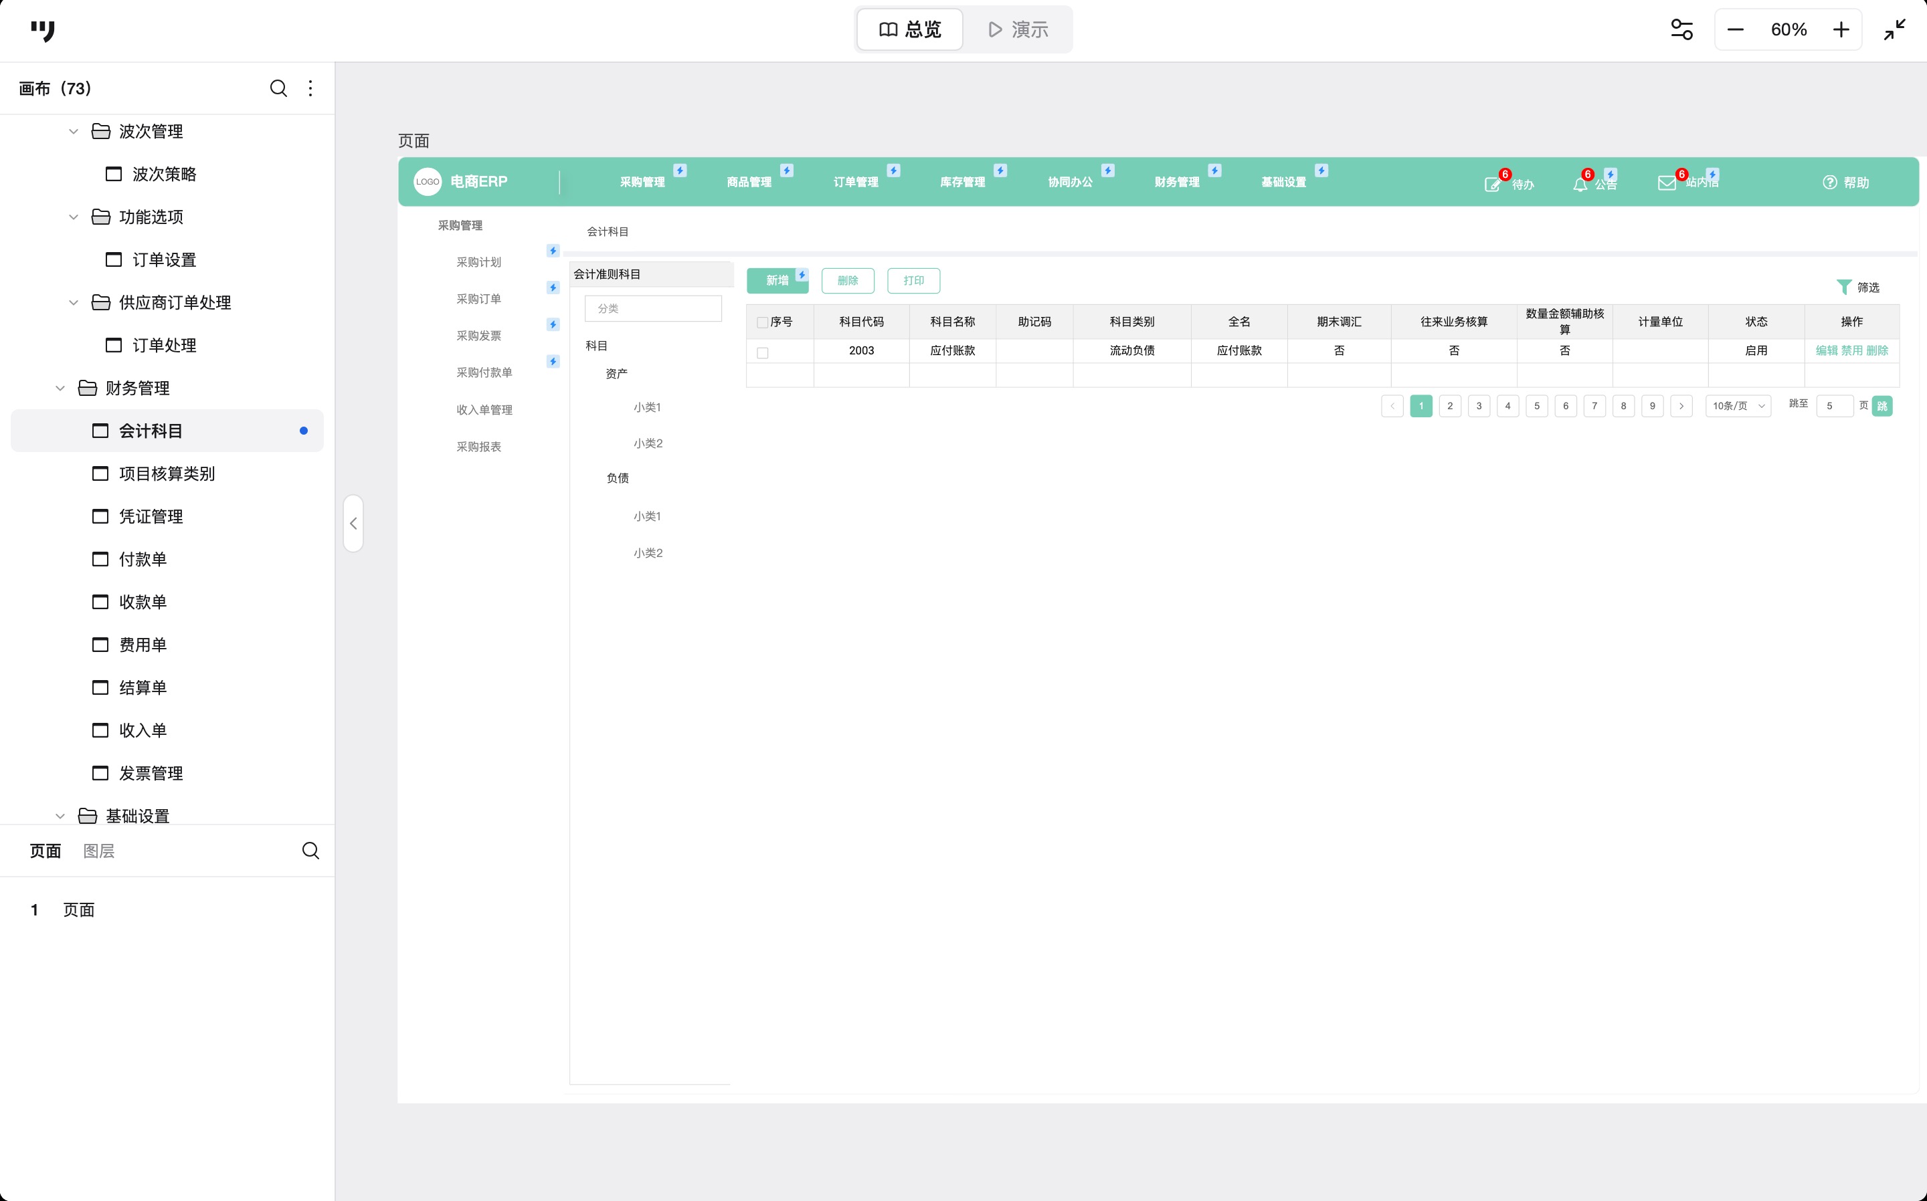Click the canvas search magnifier icon
The image size is (1927, 1201).
[278, 88]
